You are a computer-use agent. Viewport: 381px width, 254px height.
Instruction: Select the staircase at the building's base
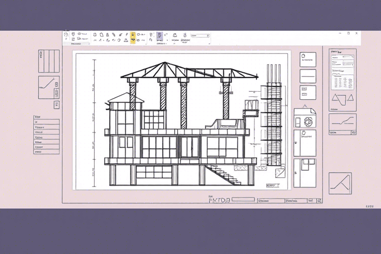click(x=223, y=175)
